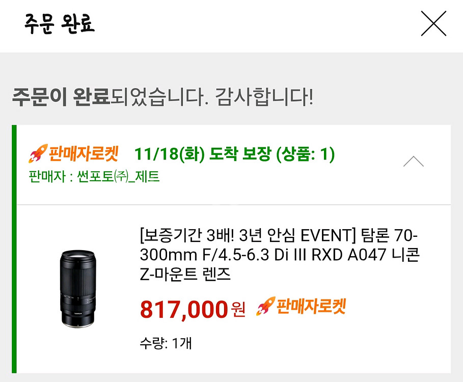Image resolution: width=463 pixels, height=382 pixels.
Task: Tap 판매자로켓 badge text next to 817,000원
Action: coord(311,306)
